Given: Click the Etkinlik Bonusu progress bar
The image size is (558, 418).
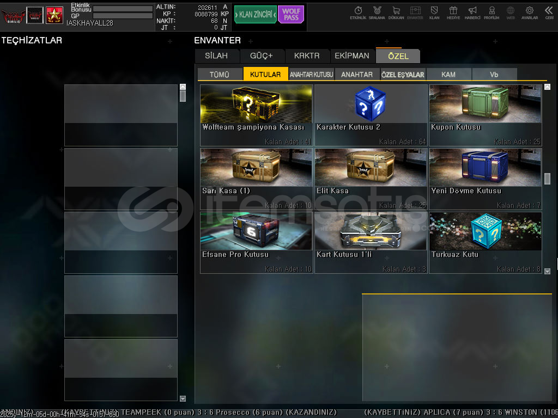Looking at the screenshot, I should pyautogui.click(x=123, y=9).
